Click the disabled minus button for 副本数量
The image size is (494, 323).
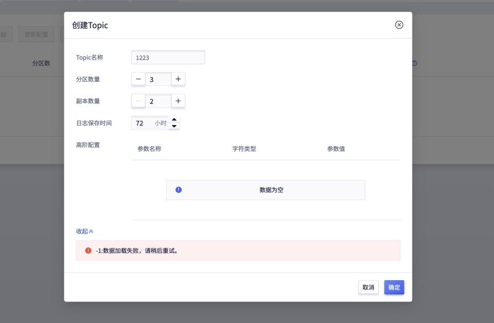point(138,101)
